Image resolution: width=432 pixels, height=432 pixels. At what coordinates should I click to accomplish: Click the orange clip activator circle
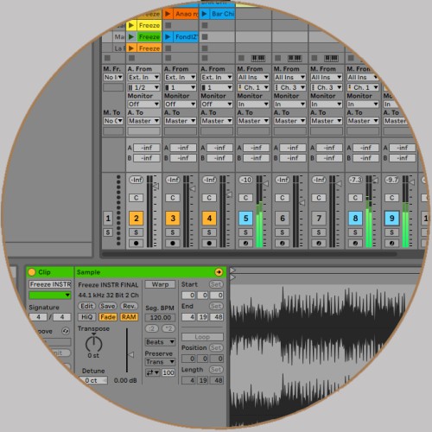[32, 272]
